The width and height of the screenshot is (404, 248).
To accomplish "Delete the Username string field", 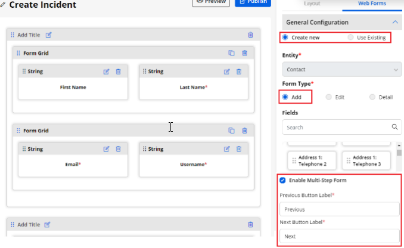I will coord(239,149).
